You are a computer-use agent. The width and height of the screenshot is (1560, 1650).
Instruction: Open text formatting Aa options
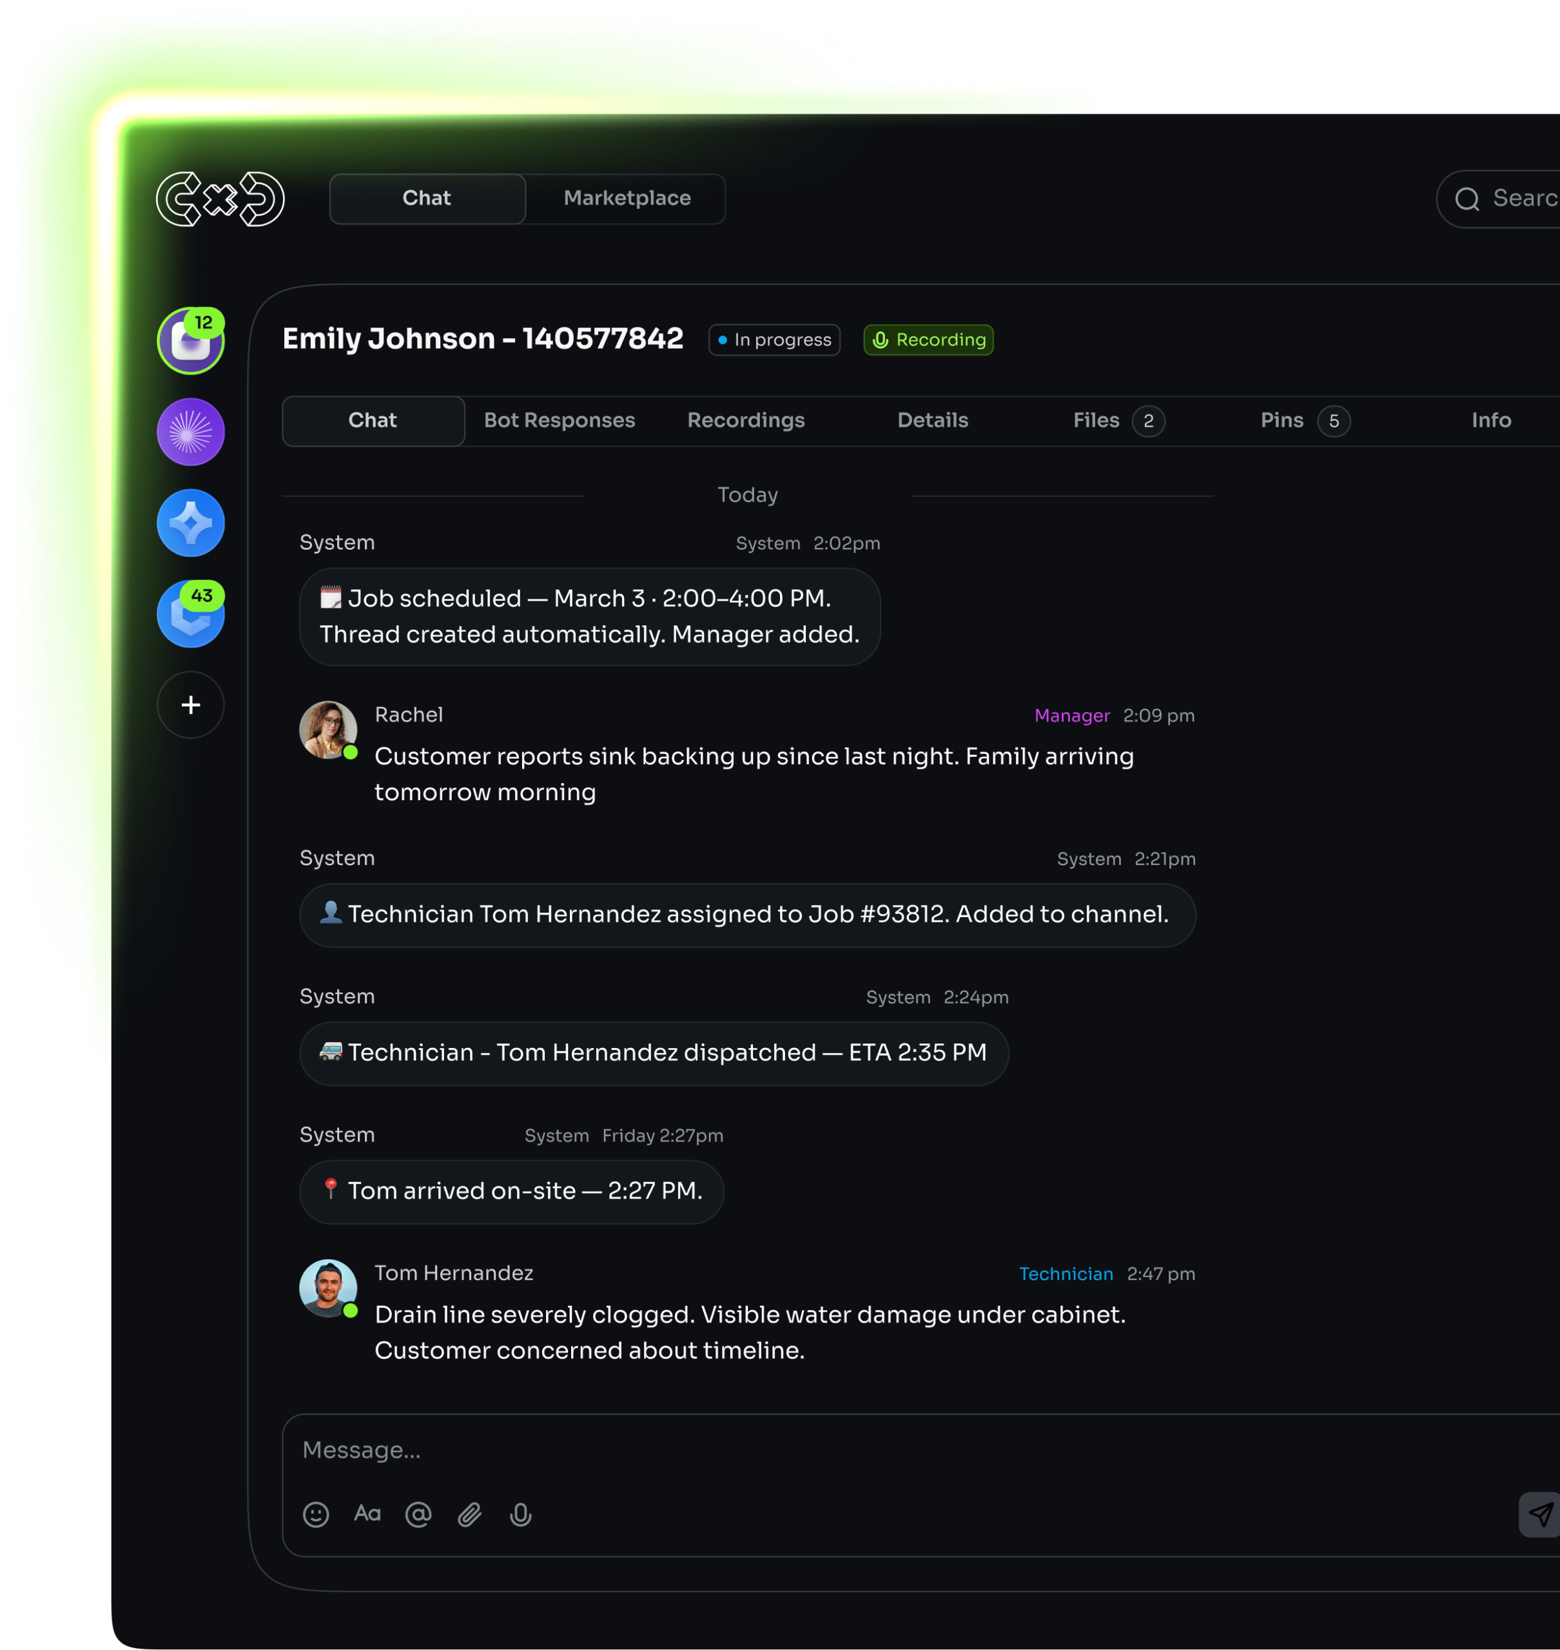[367, 1513]
